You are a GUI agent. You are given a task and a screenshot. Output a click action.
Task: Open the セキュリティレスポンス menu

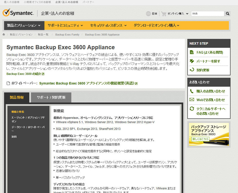pyautogui.click(x=108, y=26)
